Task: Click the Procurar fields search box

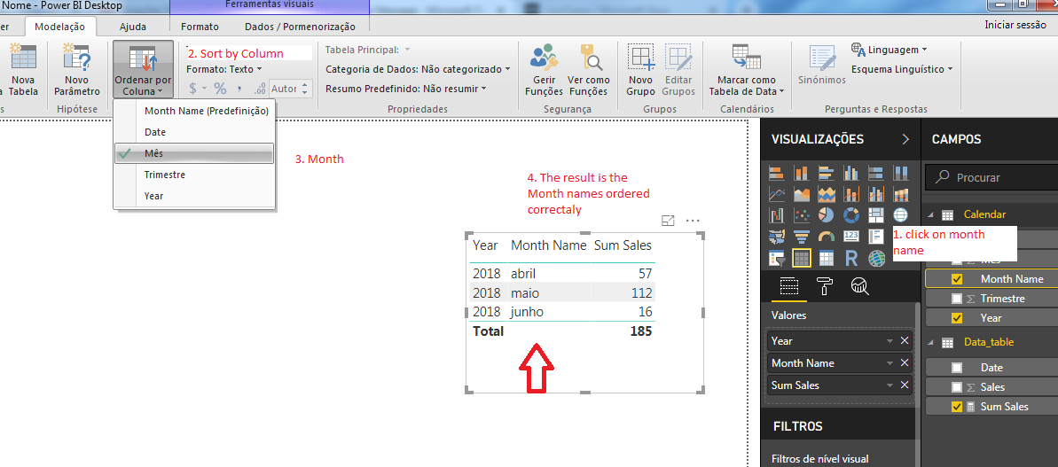Action: click(991, 178)
